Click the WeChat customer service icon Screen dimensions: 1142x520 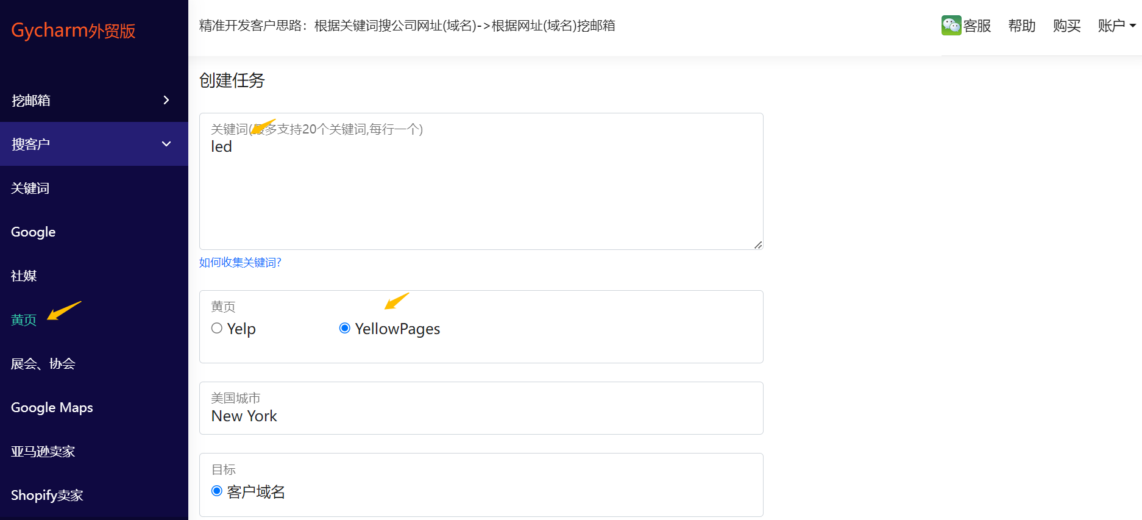coord(951,25)
